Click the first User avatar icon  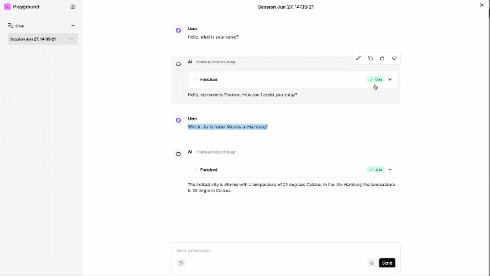178,31
